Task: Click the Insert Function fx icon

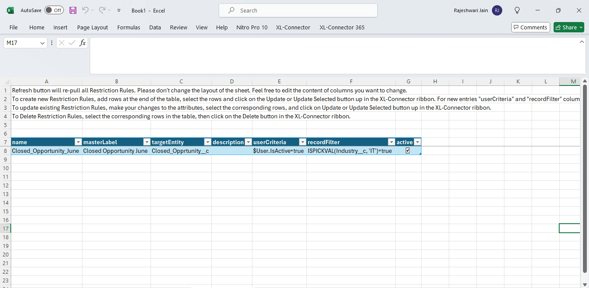Action: pos(82,43)
